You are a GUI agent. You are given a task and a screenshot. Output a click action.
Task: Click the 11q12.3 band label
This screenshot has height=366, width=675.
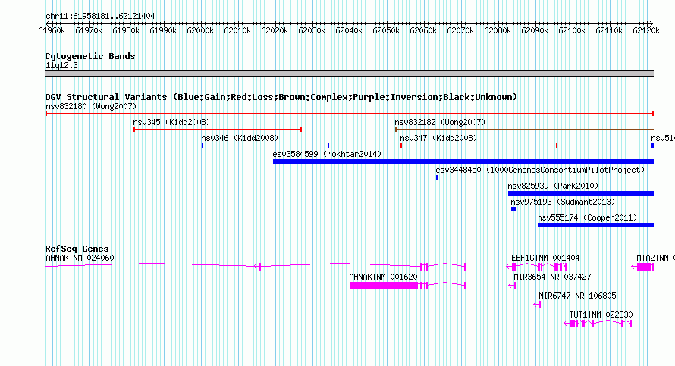point(61,65)
